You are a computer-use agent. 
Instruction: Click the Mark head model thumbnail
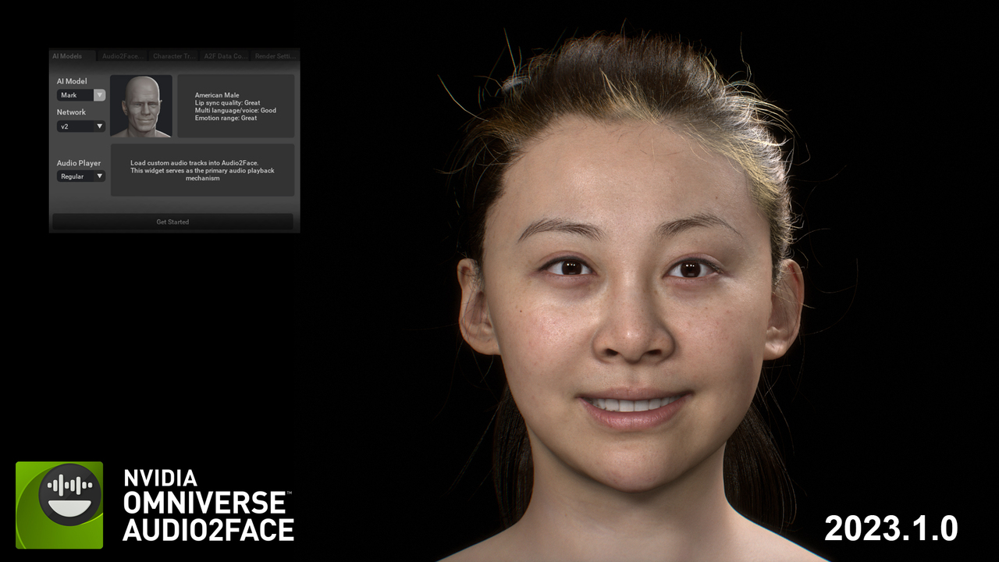click(141, 106)
